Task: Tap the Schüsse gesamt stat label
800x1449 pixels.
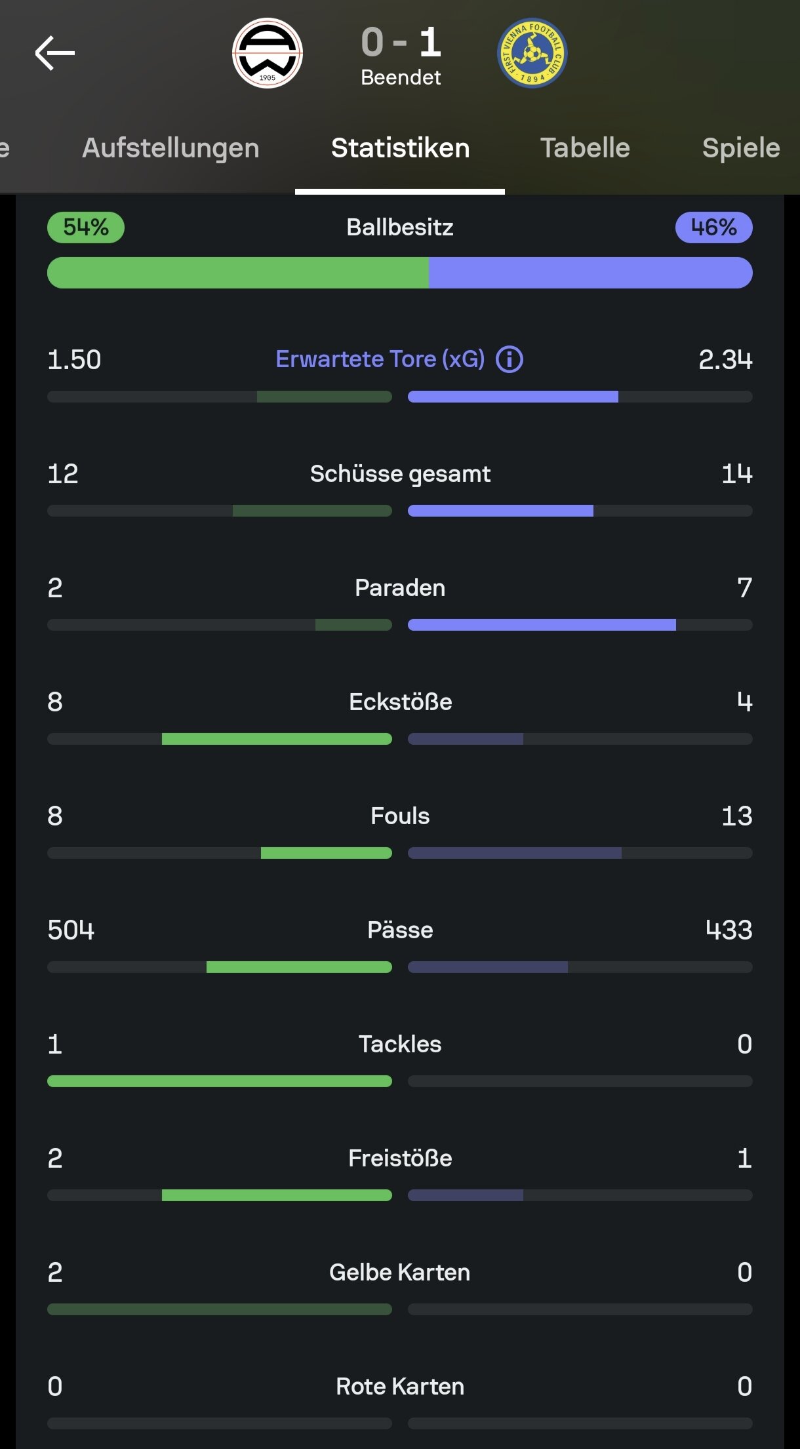Action: point(400,473)
